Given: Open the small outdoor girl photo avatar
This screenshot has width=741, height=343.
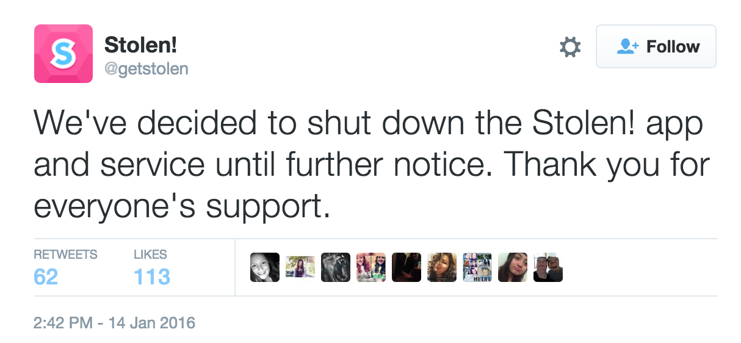Looking at the screenshot, I should click(x=300, y=267).
